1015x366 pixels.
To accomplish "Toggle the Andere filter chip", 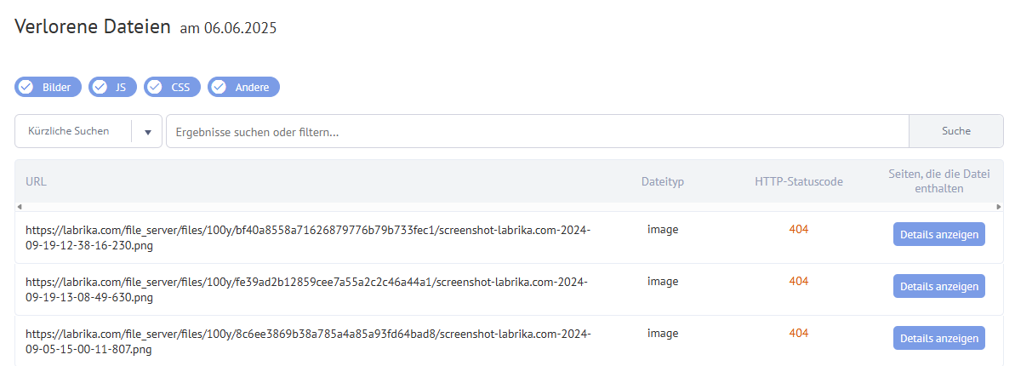I will (243, 87).
